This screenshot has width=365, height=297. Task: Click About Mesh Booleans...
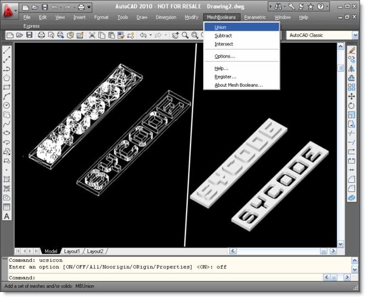pos(242,85)
